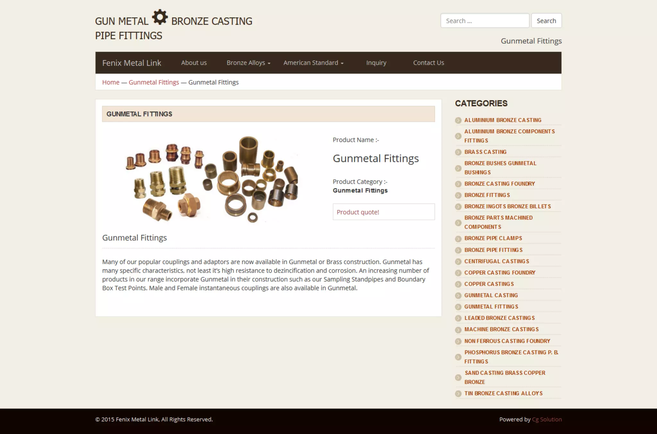Expand the Bronze Alloys dropdown menu
The image size is (657, 434).
(248, 63)
